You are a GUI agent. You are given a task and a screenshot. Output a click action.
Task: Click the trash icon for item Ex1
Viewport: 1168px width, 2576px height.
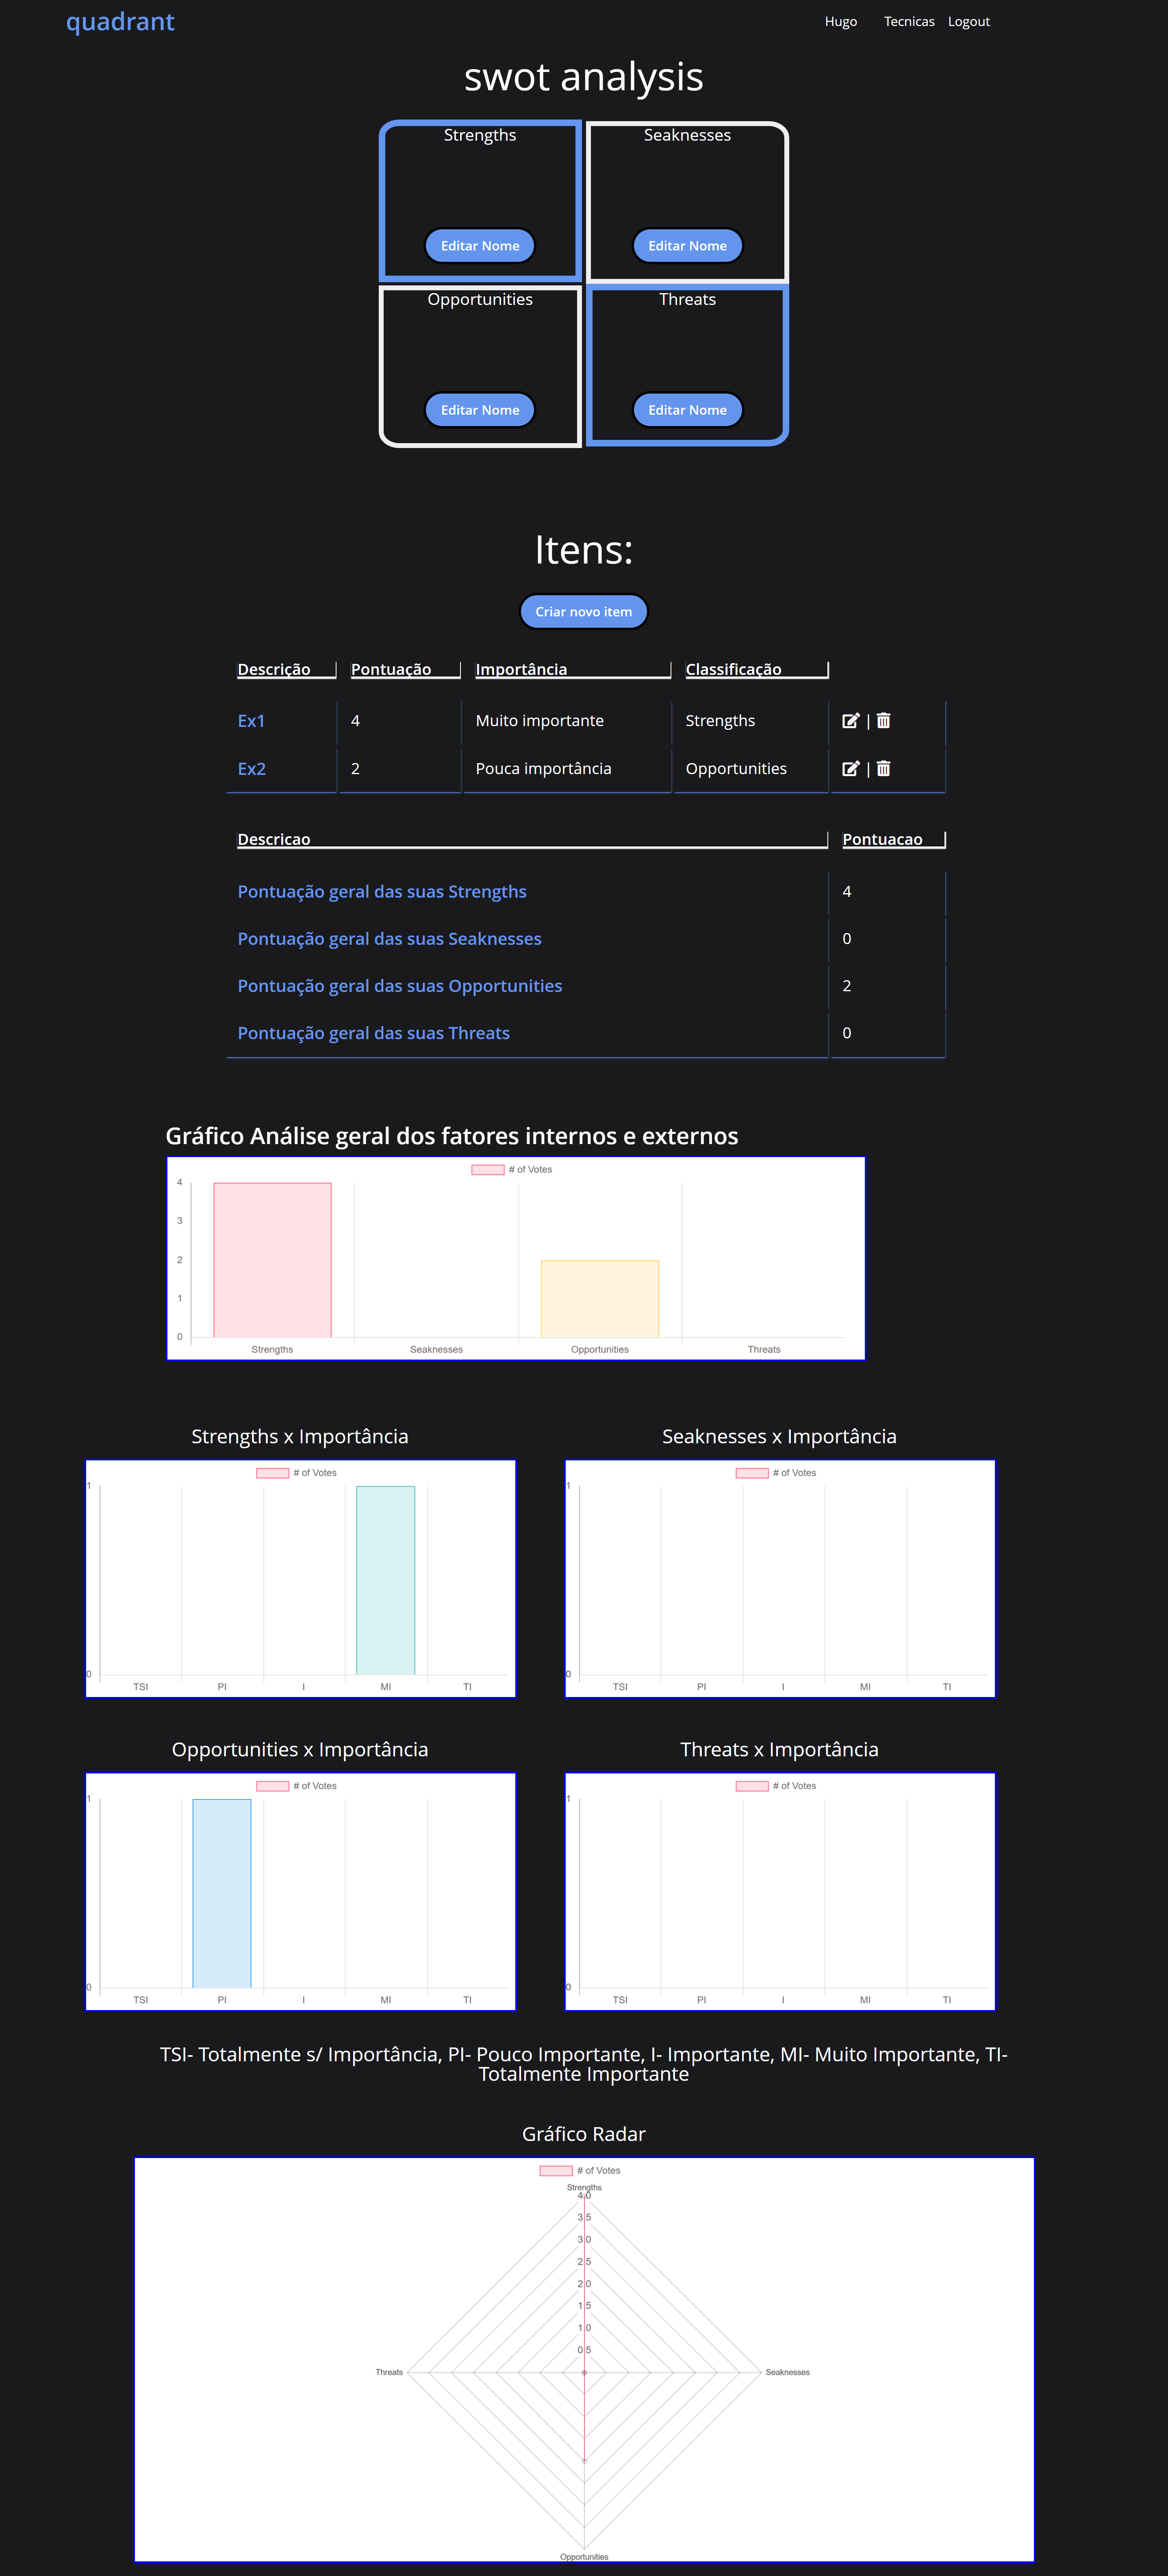tap(883, 721)
